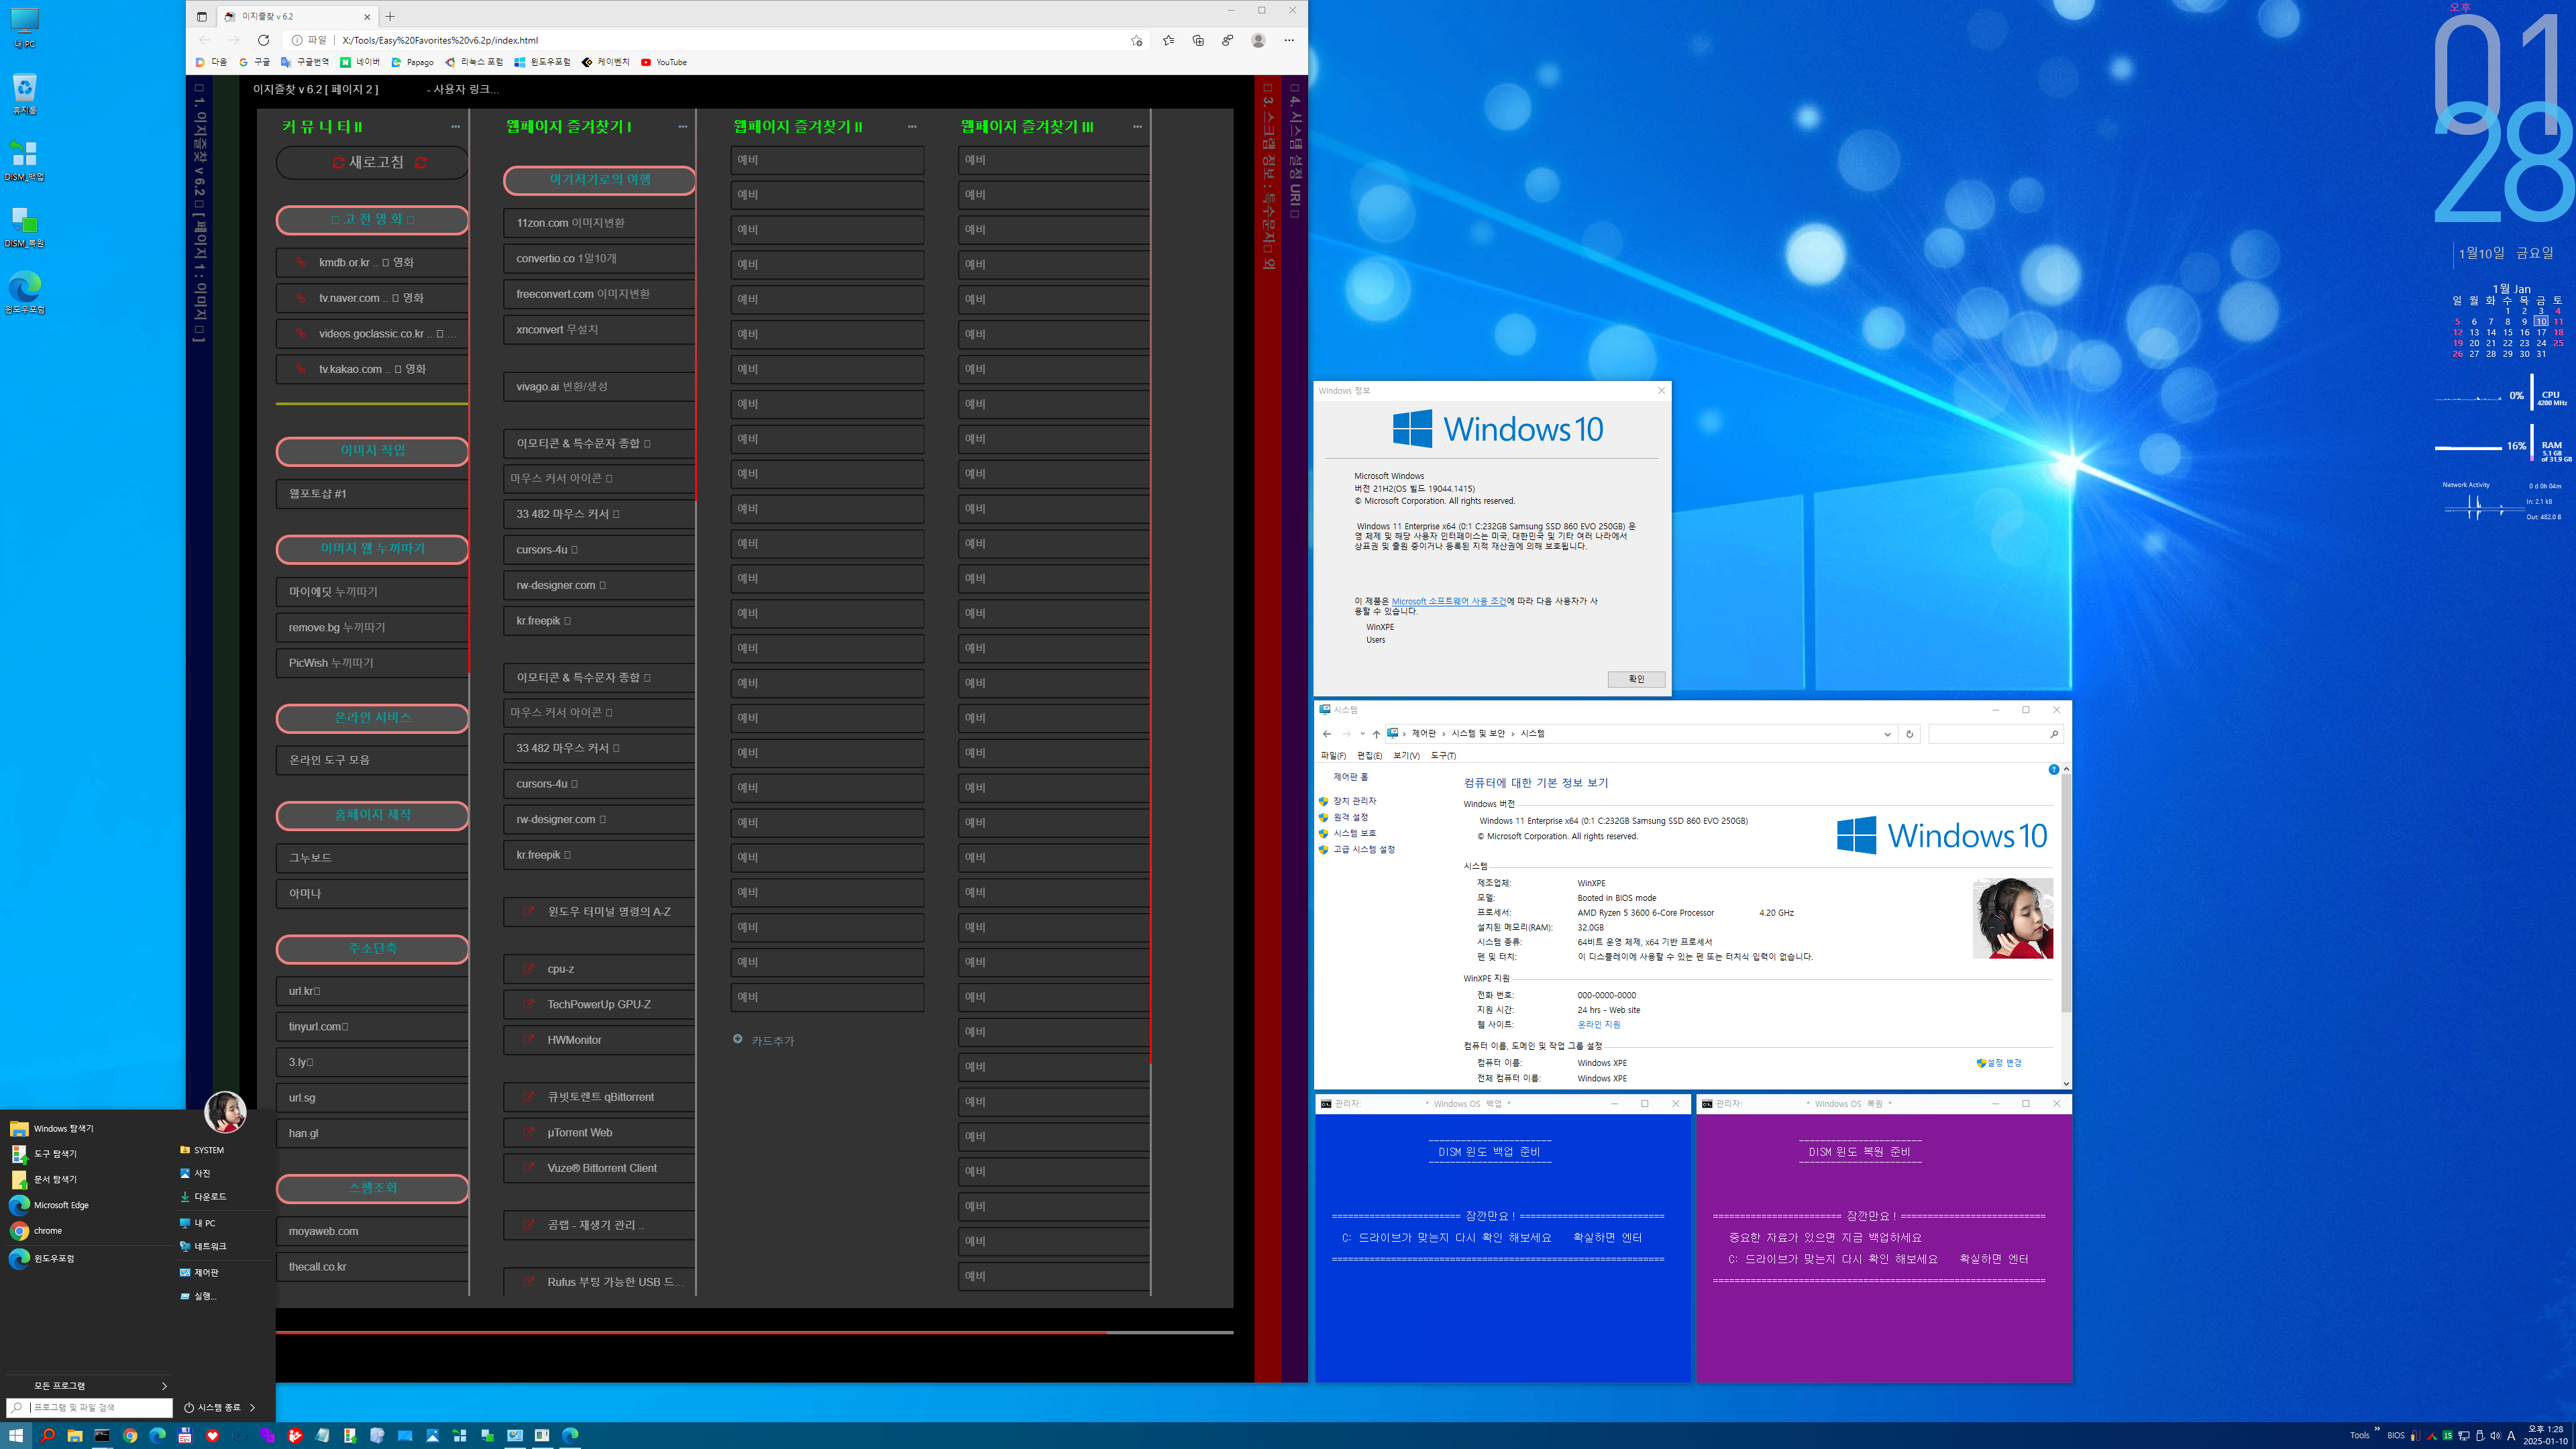
Task: Open 보기(V) menu in 시스템 window
Action: coord(1406,755)
